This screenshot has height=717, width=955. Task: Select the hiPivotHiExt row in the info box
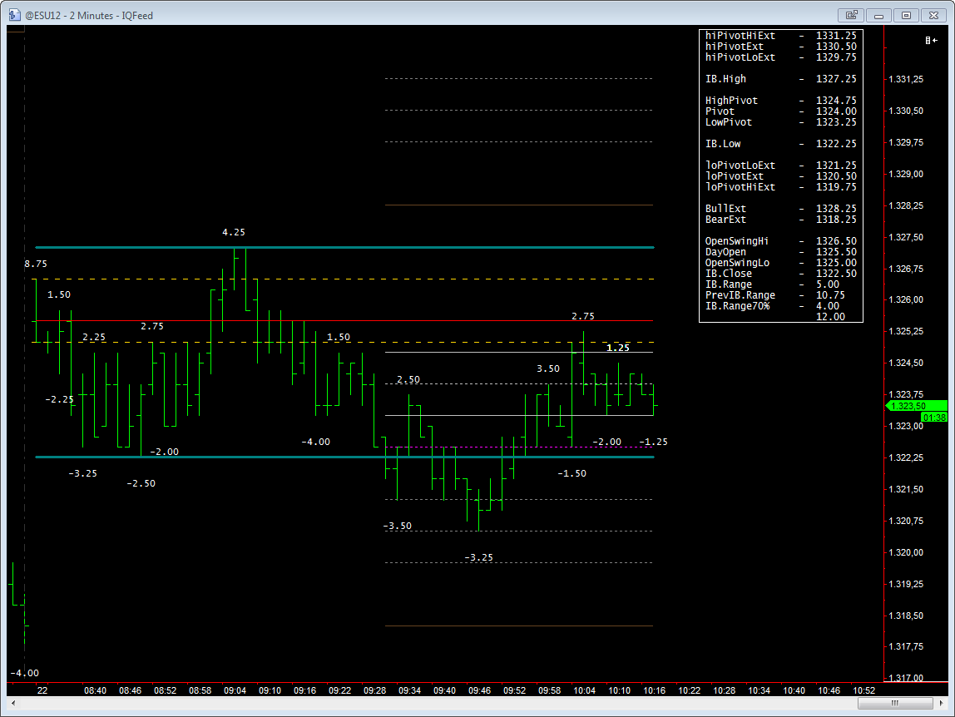point(781,35)
